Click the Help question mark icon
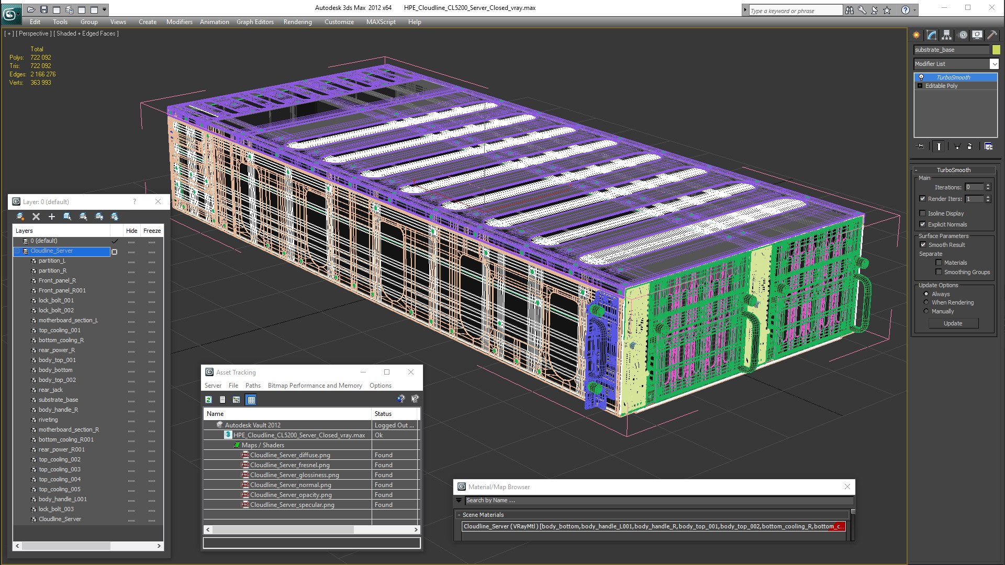This screenshot has width=1005, height=565. (905, 10)
